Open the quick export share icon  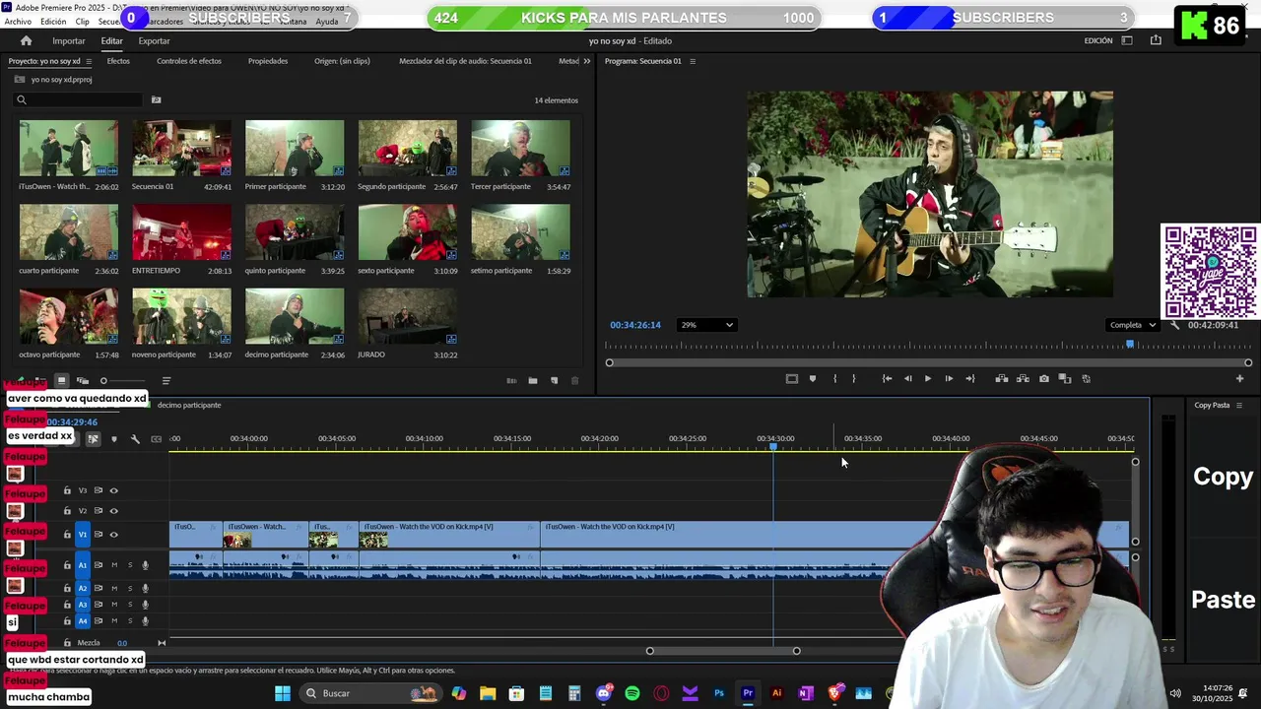point(1156,40)
